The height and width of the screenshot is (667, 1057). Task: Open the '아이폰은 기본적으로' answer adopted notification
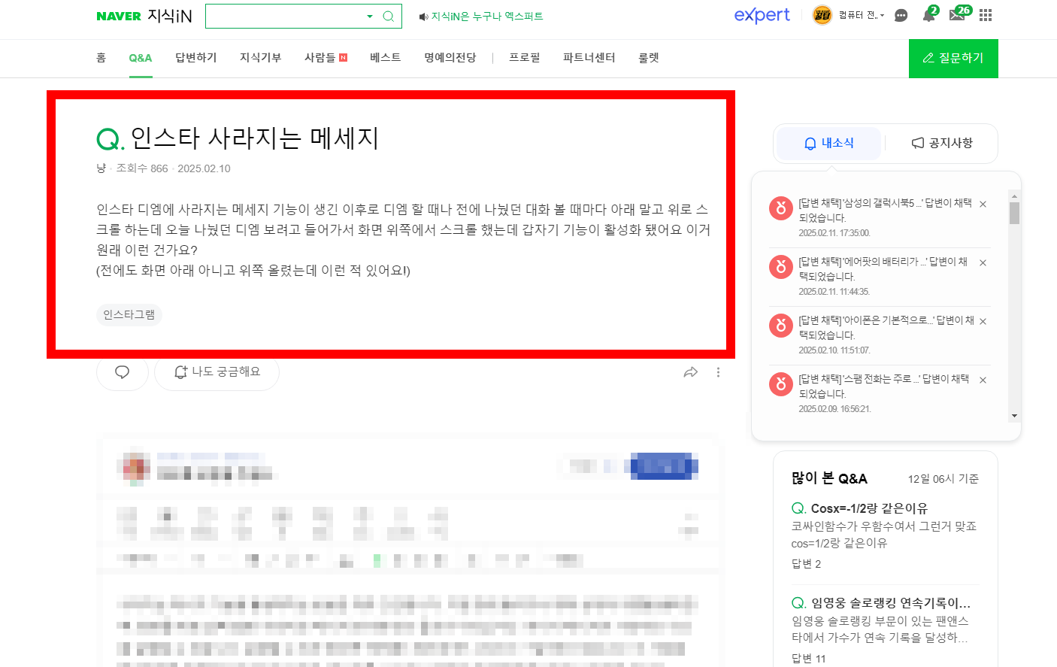[x=886, y=328]
